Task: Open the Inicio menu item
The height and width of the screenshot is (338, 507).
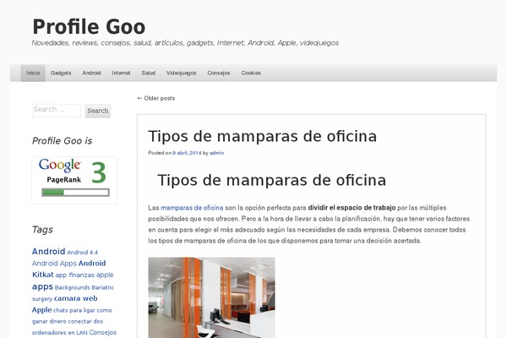Action: pos(33,74)
